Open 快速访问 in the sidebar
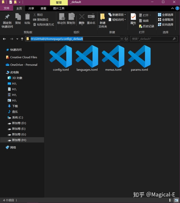 pyautogui.click(x=14, y=50)
